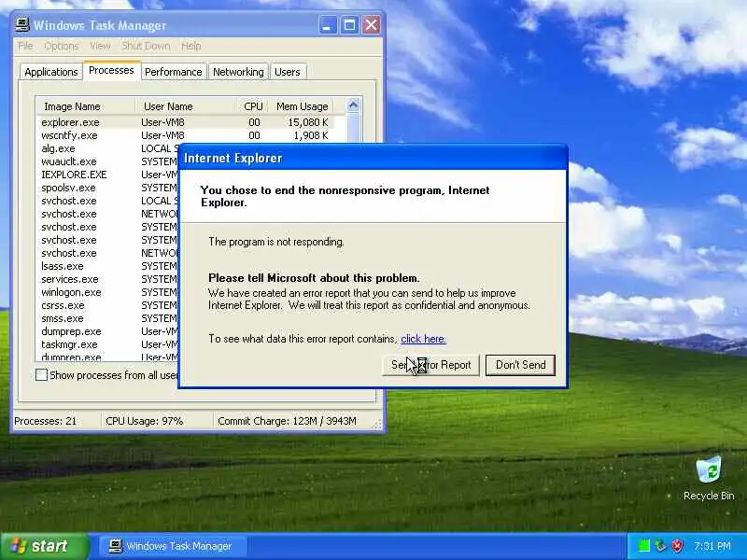This screenshot has width=747, height=560.
Task: Select the winlogon.exe process row
Action: point(108,292)
